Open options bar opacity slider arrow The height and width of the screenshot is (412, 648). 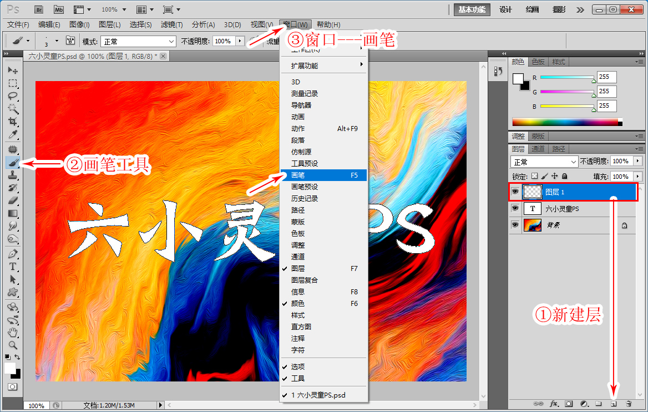click(x=240, y=41)
